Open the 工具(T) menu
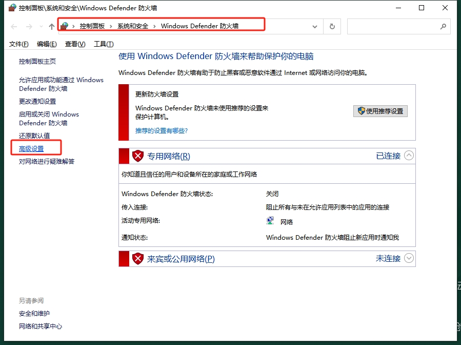This screenshot has height=345, width=461. pos(103,44)
